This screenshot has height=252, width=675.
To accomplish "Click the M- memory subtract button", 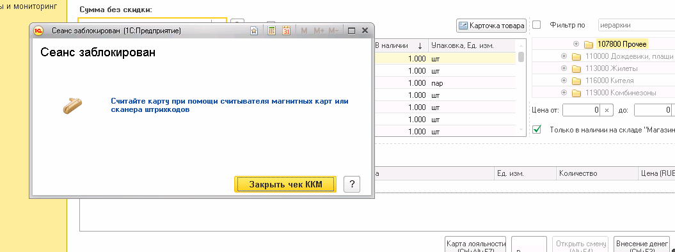I will [x=333, y=31].
